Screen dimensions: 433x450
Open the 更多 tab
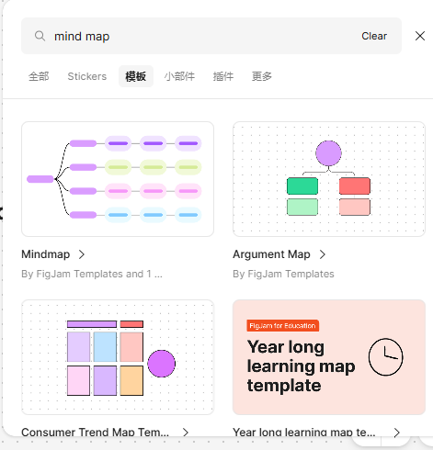262,76
